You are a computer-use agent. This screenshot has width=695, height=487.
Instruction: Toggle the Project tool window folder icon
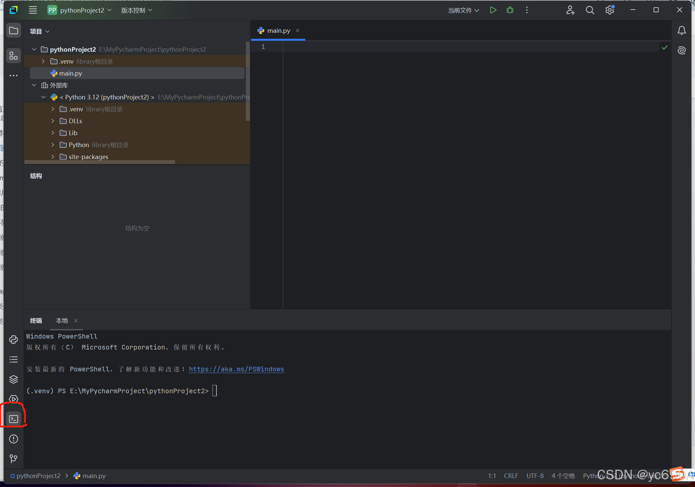(x=14, y=31)
